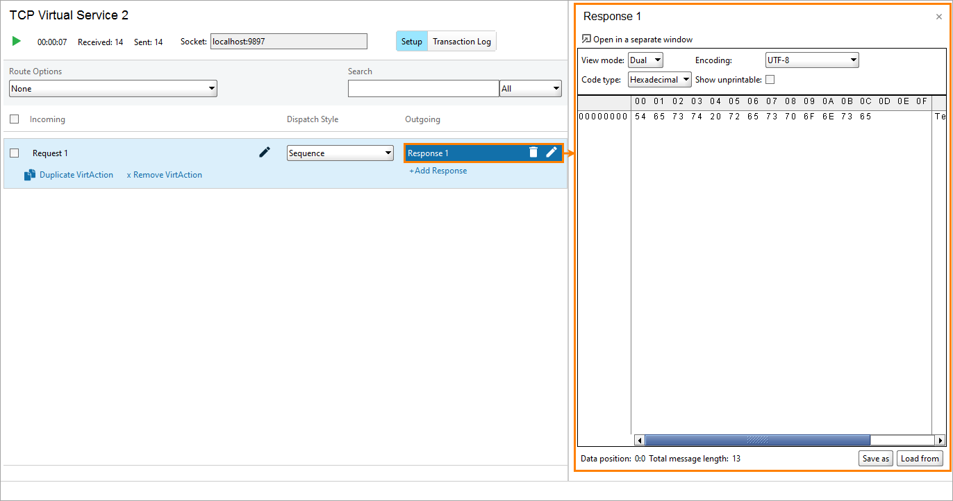The height and width of the screenshot is (501, 953).
Task: Select the Request 1 row checkbox
Action: [x=13, y=152]
